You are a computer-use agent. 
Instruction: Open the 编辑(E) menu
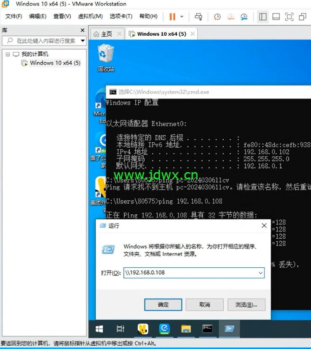pos(38,16)
